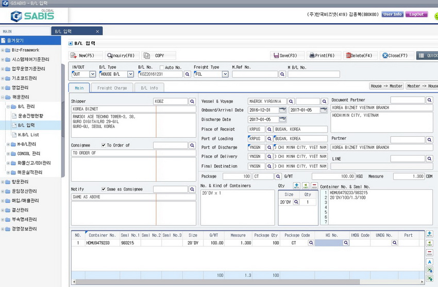438x287 pixels.
Task: Click the Port of Loading search icon
Action: point(269,139)
